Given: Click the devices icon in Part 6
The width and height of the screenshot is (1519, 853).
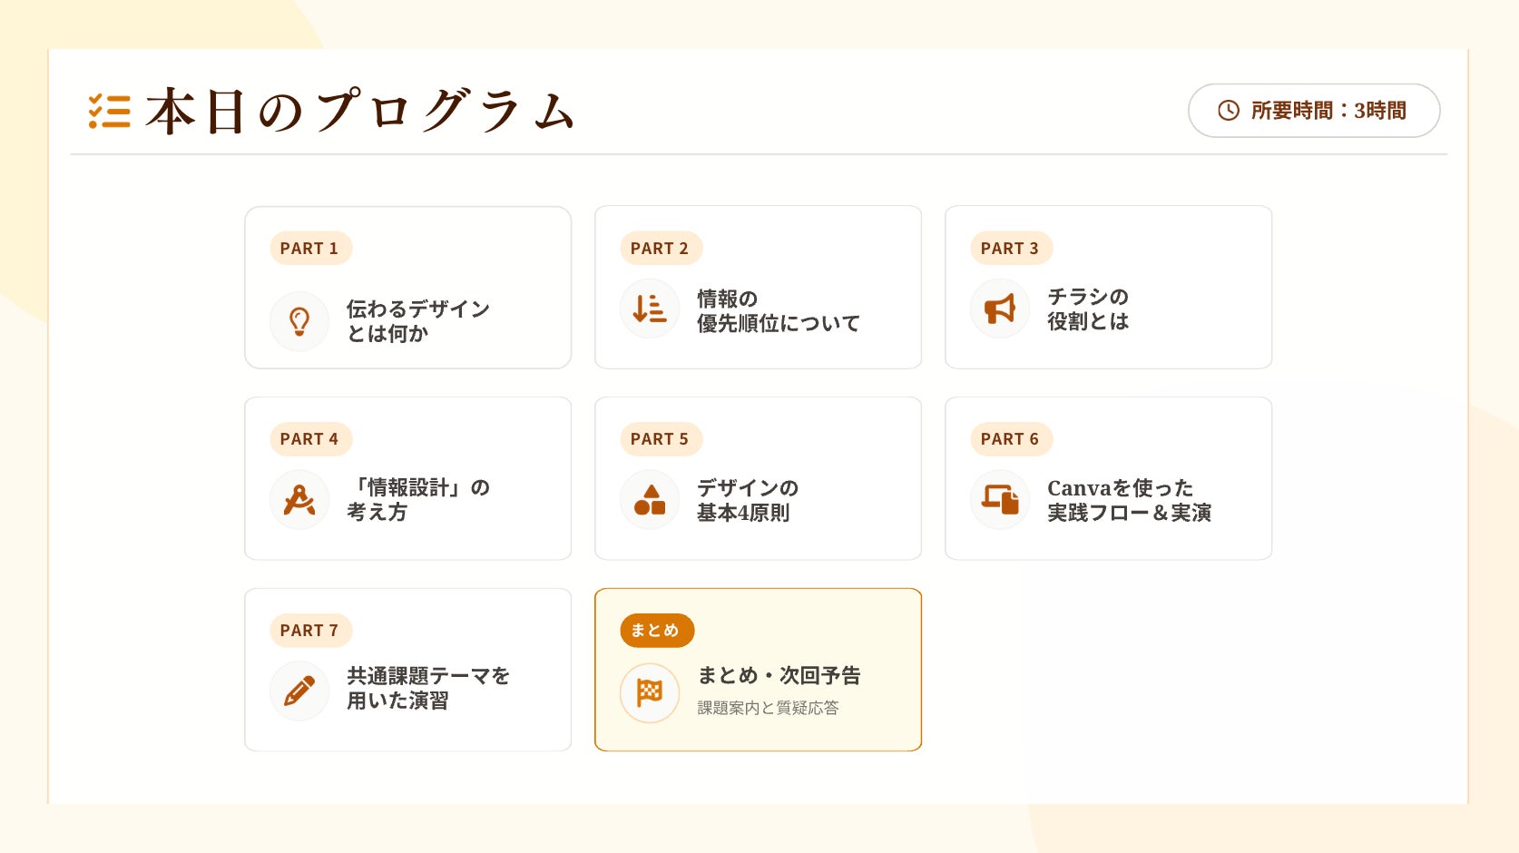Looking at the screenshot, I should coord(1000,500).
